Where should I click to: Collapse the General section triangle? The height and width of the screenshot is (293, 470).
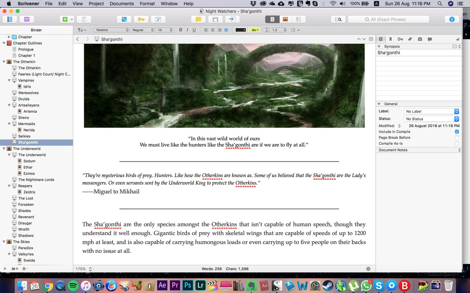(379, 104)
